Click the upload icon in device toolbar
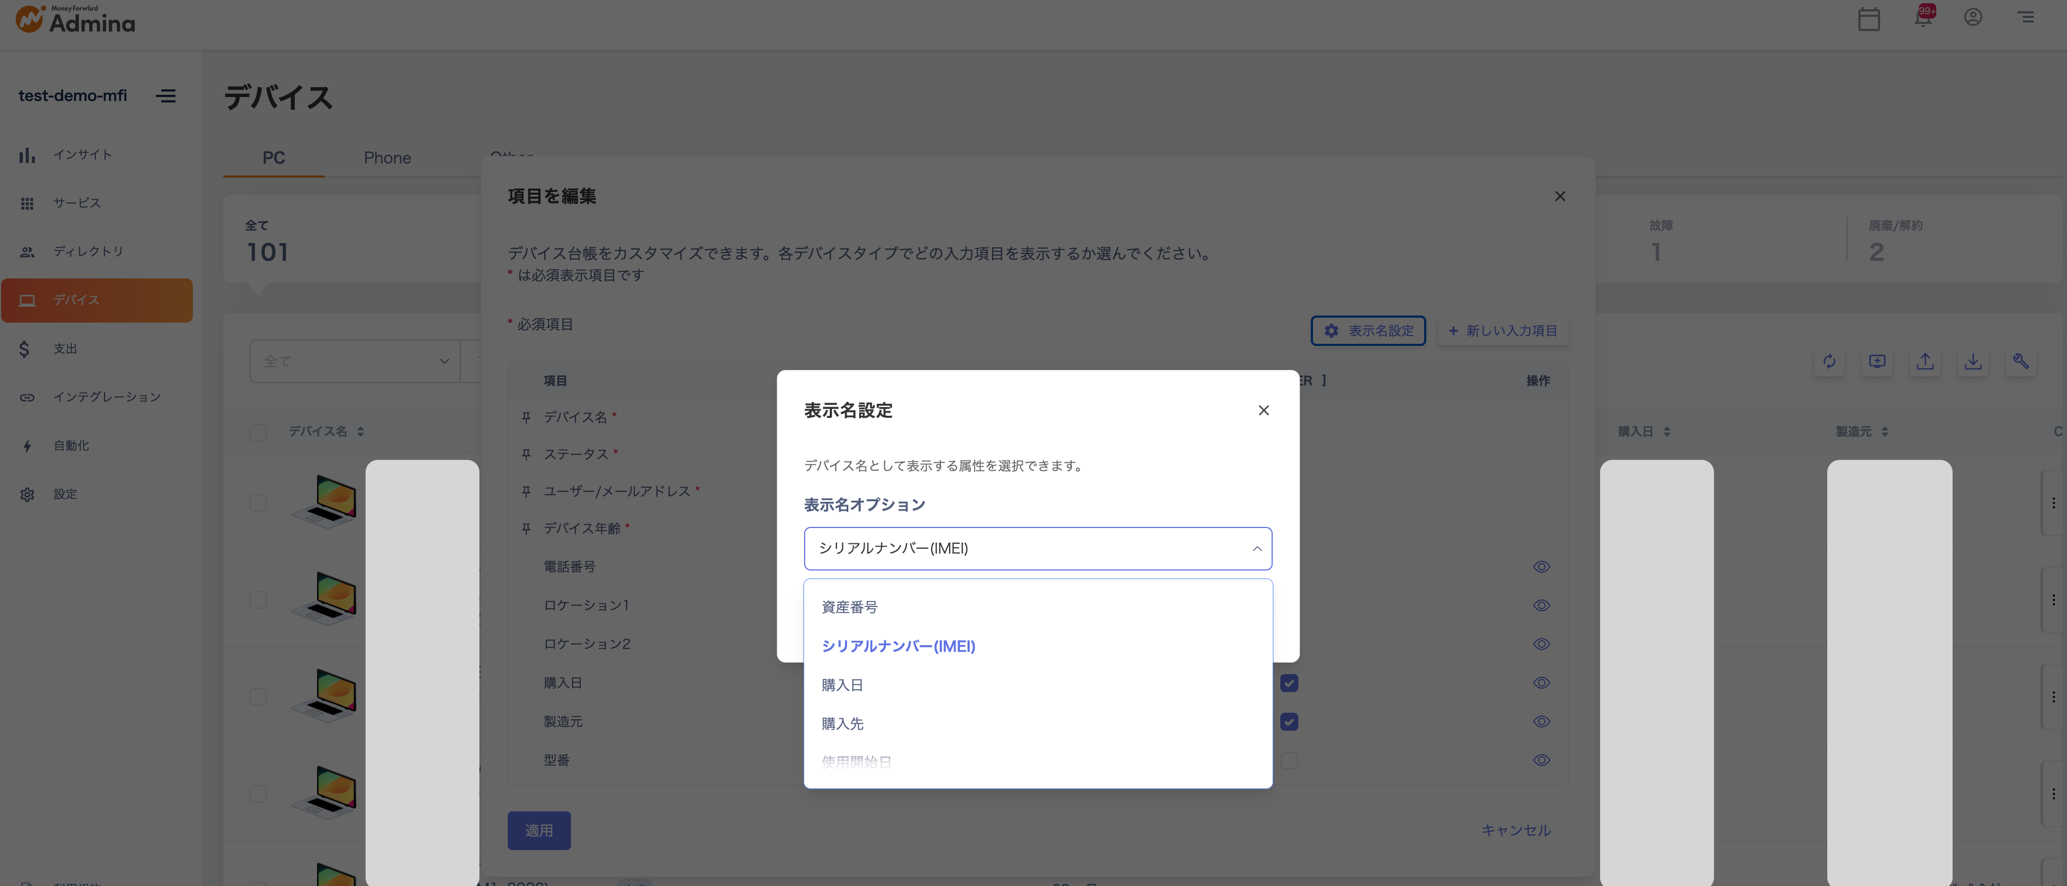 [1925, 361]
